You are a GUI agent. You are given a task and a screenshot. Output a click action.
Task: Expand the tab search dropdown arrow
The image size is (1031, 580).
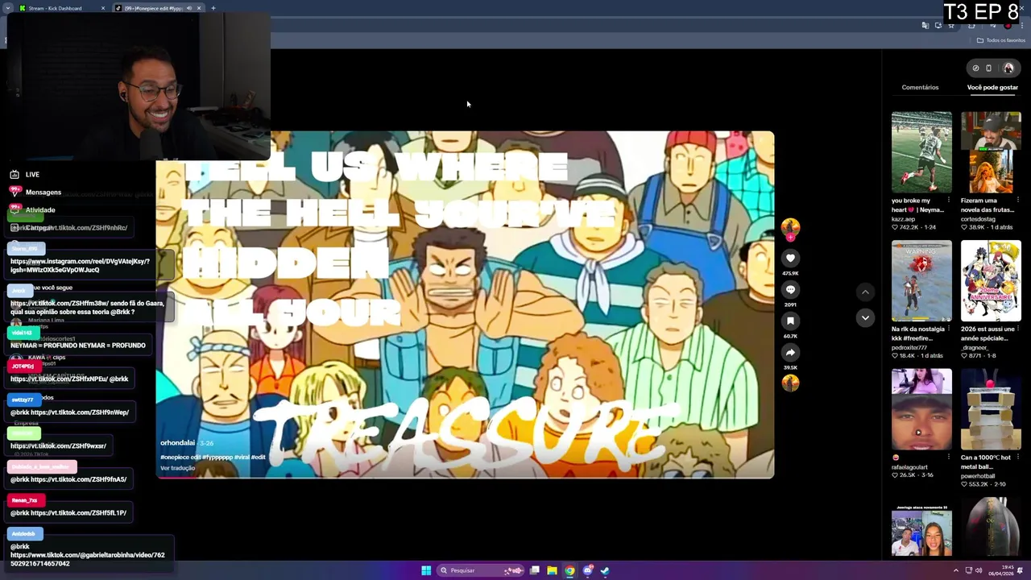(7, 8)
